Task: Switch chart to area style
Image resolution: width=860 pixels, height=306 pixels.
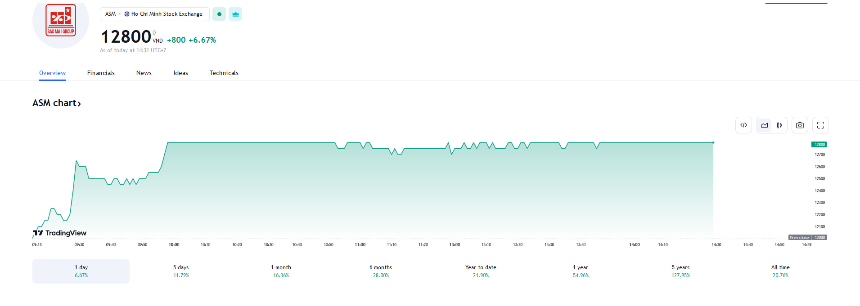Action: click(764, 125)
